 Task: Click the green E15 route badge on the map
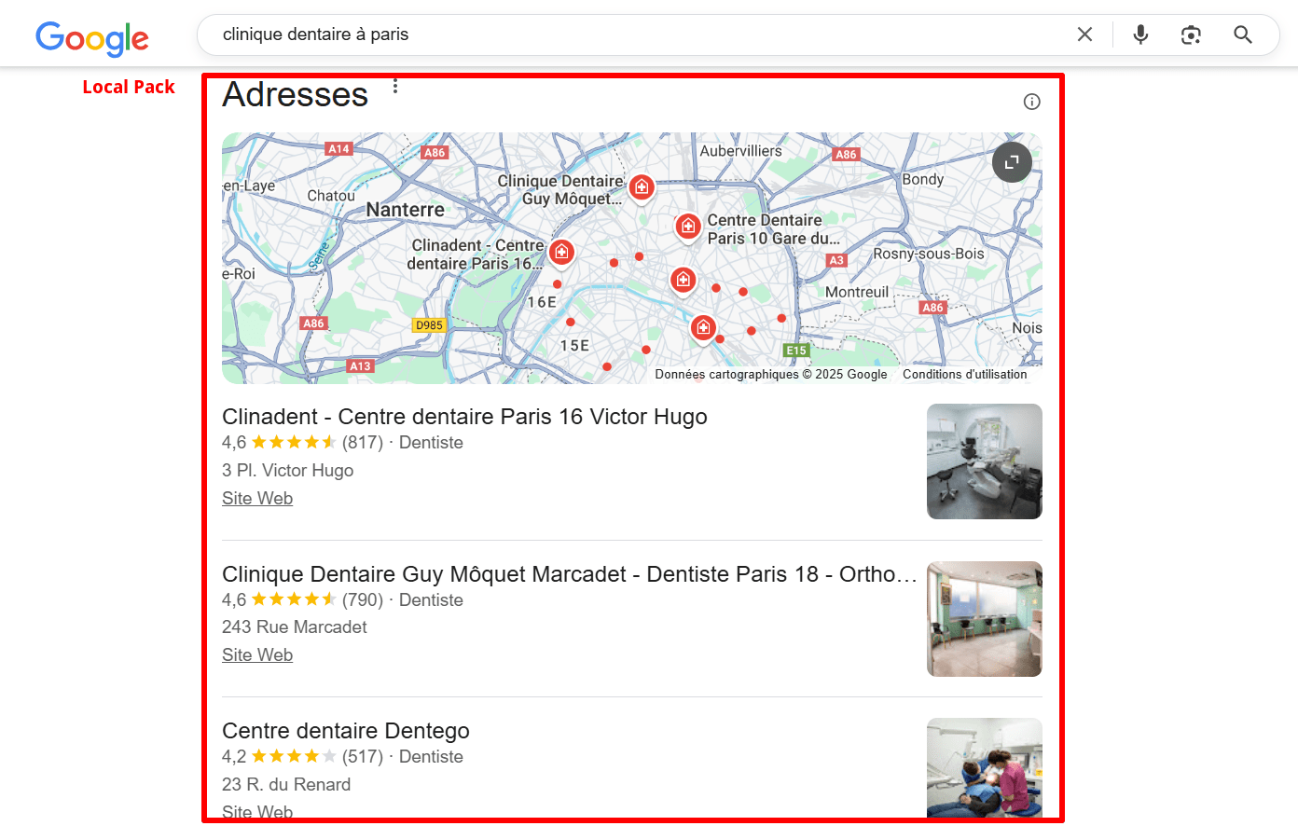[796, 351]
